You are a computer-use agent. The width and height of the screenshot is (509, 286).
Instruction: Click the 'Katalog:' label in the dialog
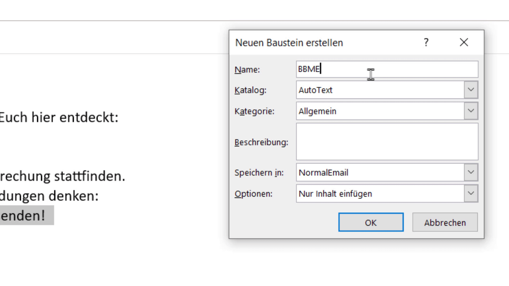click(250, 90)
